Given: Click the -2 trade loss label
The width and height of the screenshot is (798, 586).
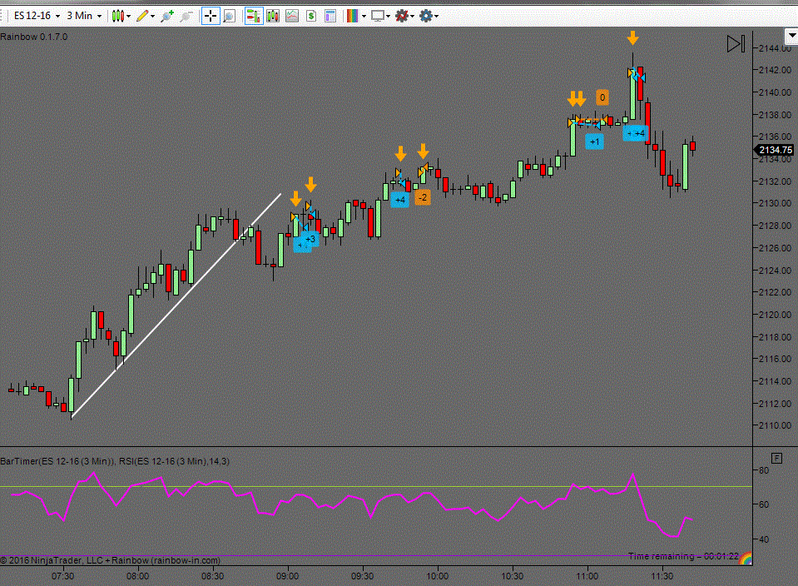Looking at the screenshot, I should point(423,197).
